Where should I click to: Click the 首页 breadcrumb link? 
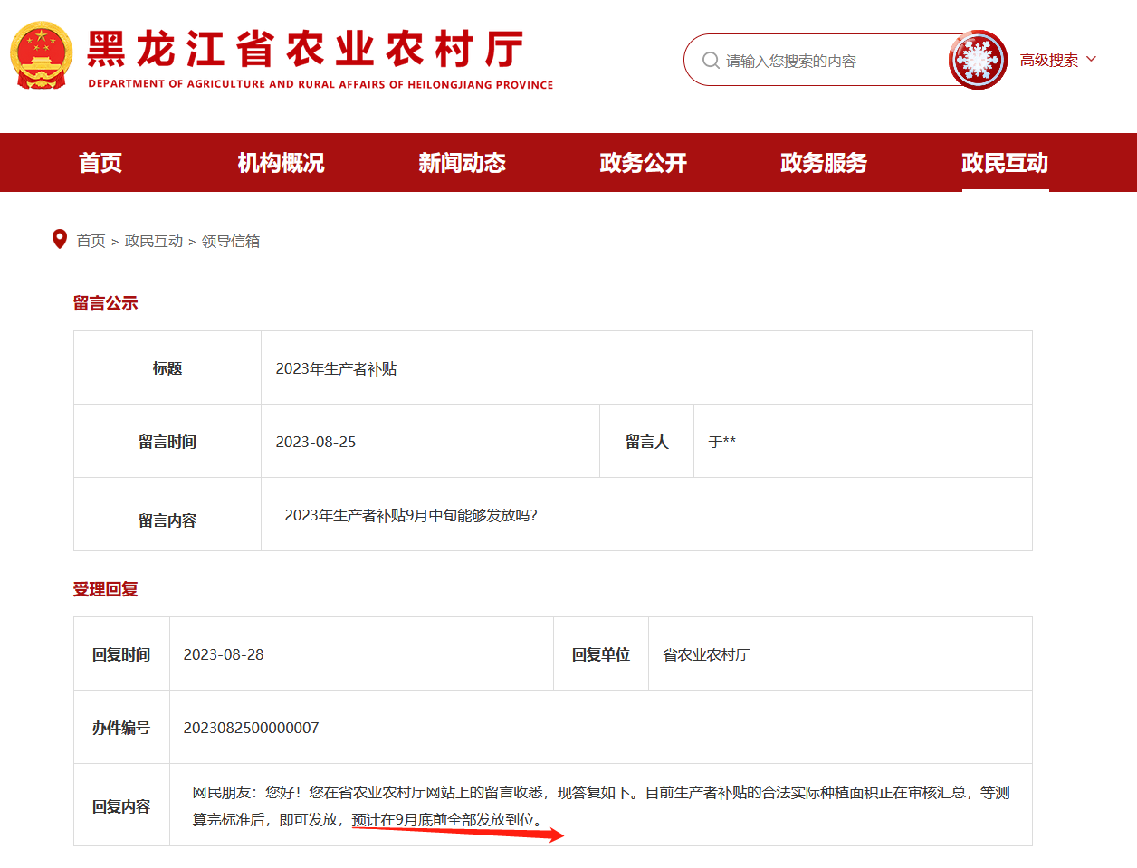91,241
